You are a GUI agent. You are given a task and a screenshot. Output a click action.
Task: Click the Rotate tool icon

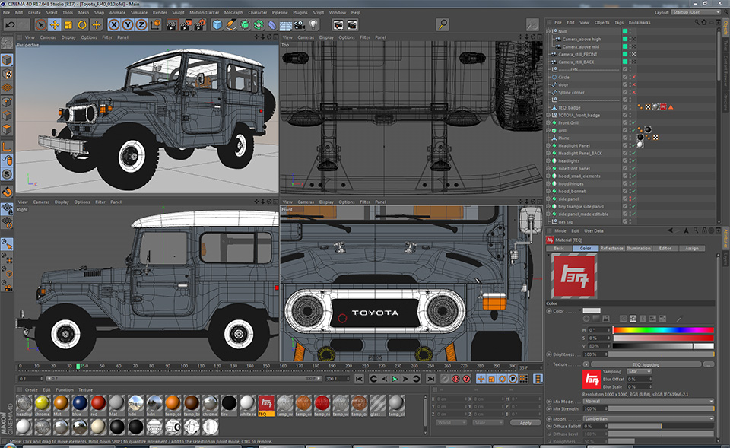pyautogui.click(x=82, y=25)
